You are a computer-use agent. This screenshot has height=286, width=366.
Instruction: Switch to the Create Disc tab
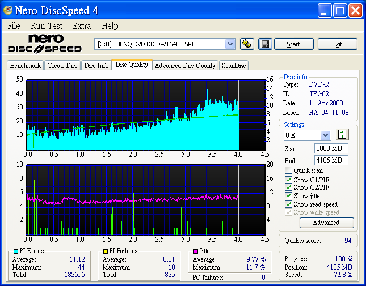pos(62,66)
